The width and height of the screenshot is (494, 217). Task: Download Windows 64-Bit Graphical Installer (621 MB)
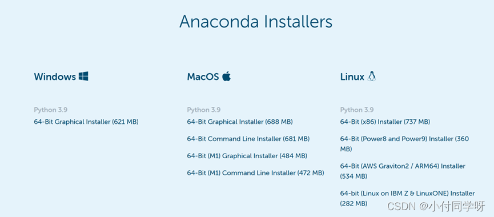point(86,122)
